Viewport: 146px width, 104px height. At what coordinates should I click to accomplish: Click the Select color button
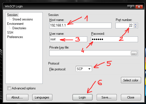[131, 80]
